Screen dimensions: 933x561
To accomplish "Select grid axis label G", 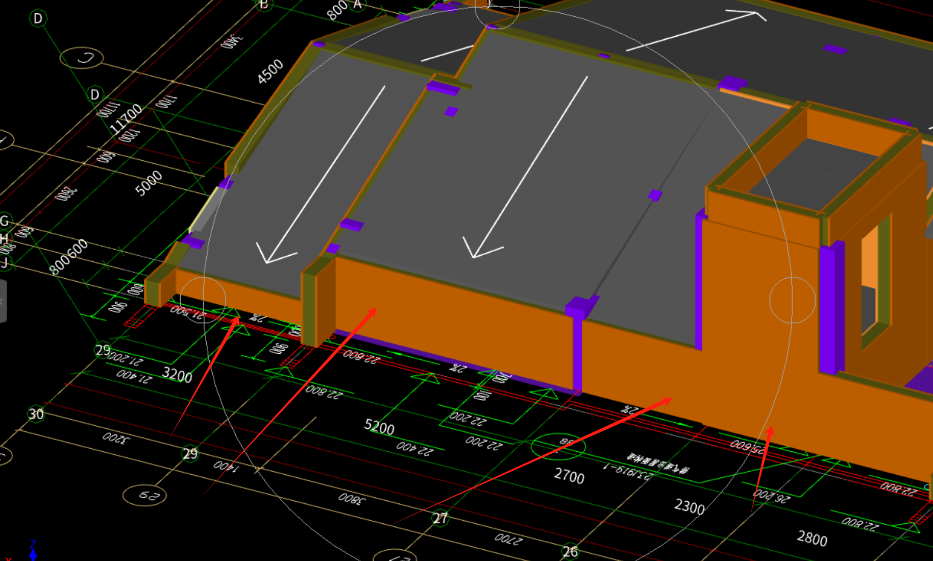I will (x=5, y=221).
